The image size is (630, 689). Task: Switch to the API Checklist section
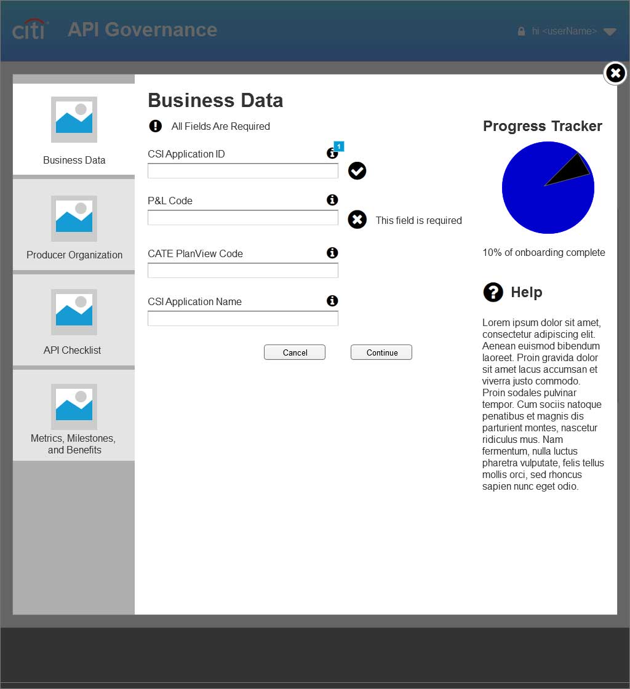pyautogui.click(x=74, y=321)
